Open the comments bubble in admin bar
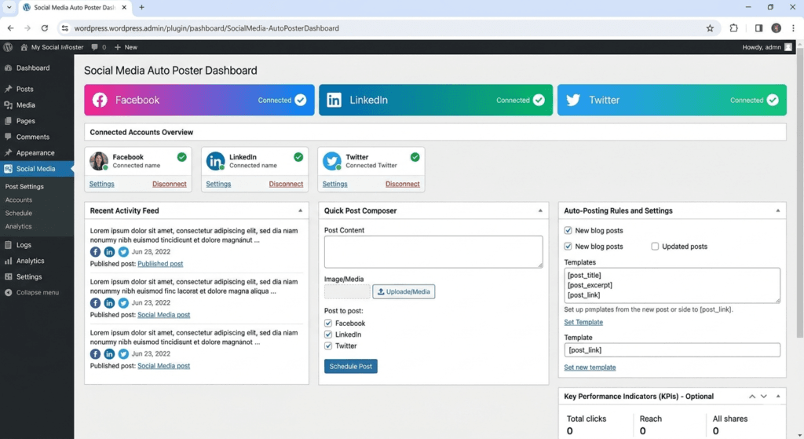 pos(98,47)
